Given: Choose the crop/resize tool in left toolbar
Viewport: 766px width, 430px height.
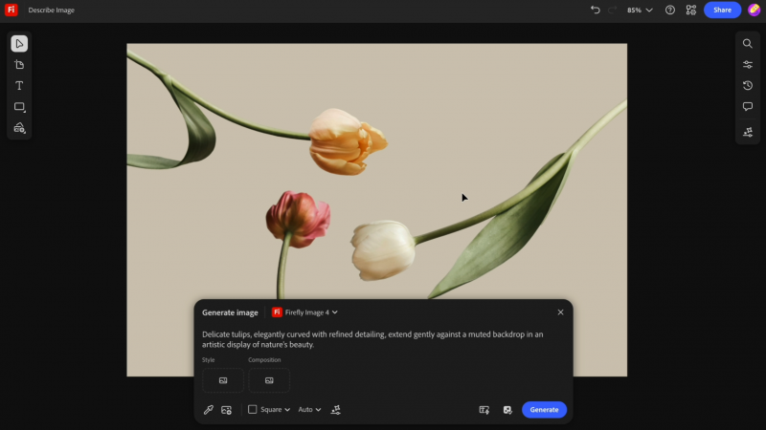Looking at the screenshot, I should tap(19, 65).
